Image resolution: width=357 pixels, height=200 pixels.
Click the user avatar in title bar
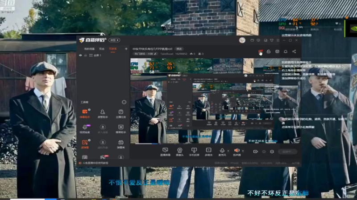pyautogui.click(x=242, y=40)
